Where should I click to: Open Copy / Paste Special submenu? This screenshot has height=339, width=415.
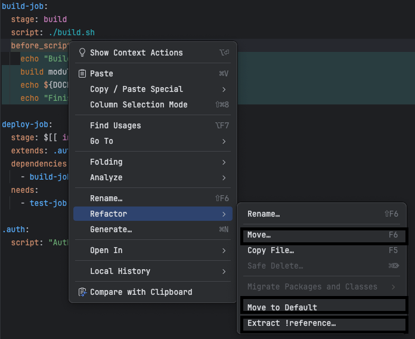[153, 89]
